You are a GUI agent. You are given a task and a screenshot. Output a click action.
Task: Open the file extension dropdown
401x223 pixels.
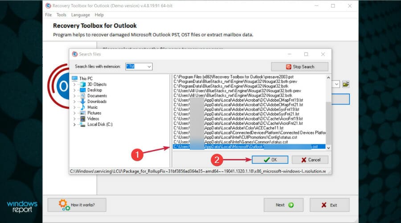149,66
